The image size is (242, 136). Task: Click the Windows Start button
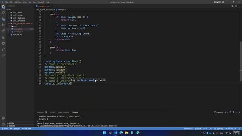pyautogui.click(x=104, y=133)
